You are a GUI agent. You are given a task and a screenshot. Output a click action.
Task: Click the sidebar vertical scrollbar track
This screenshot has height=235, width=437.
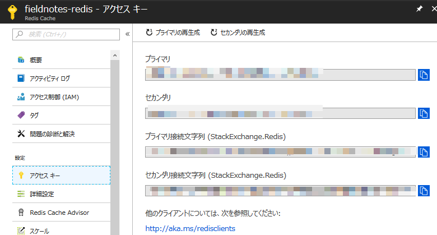(115, 148)
